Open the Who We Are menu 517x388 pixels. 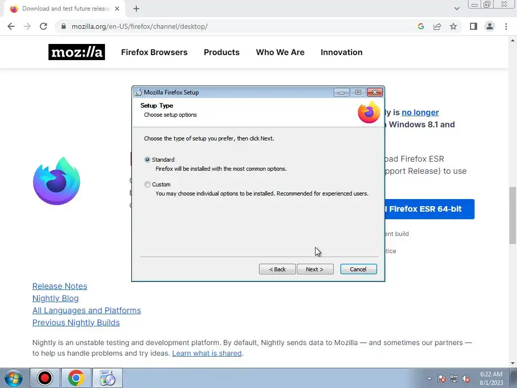[x=280, y=52]
